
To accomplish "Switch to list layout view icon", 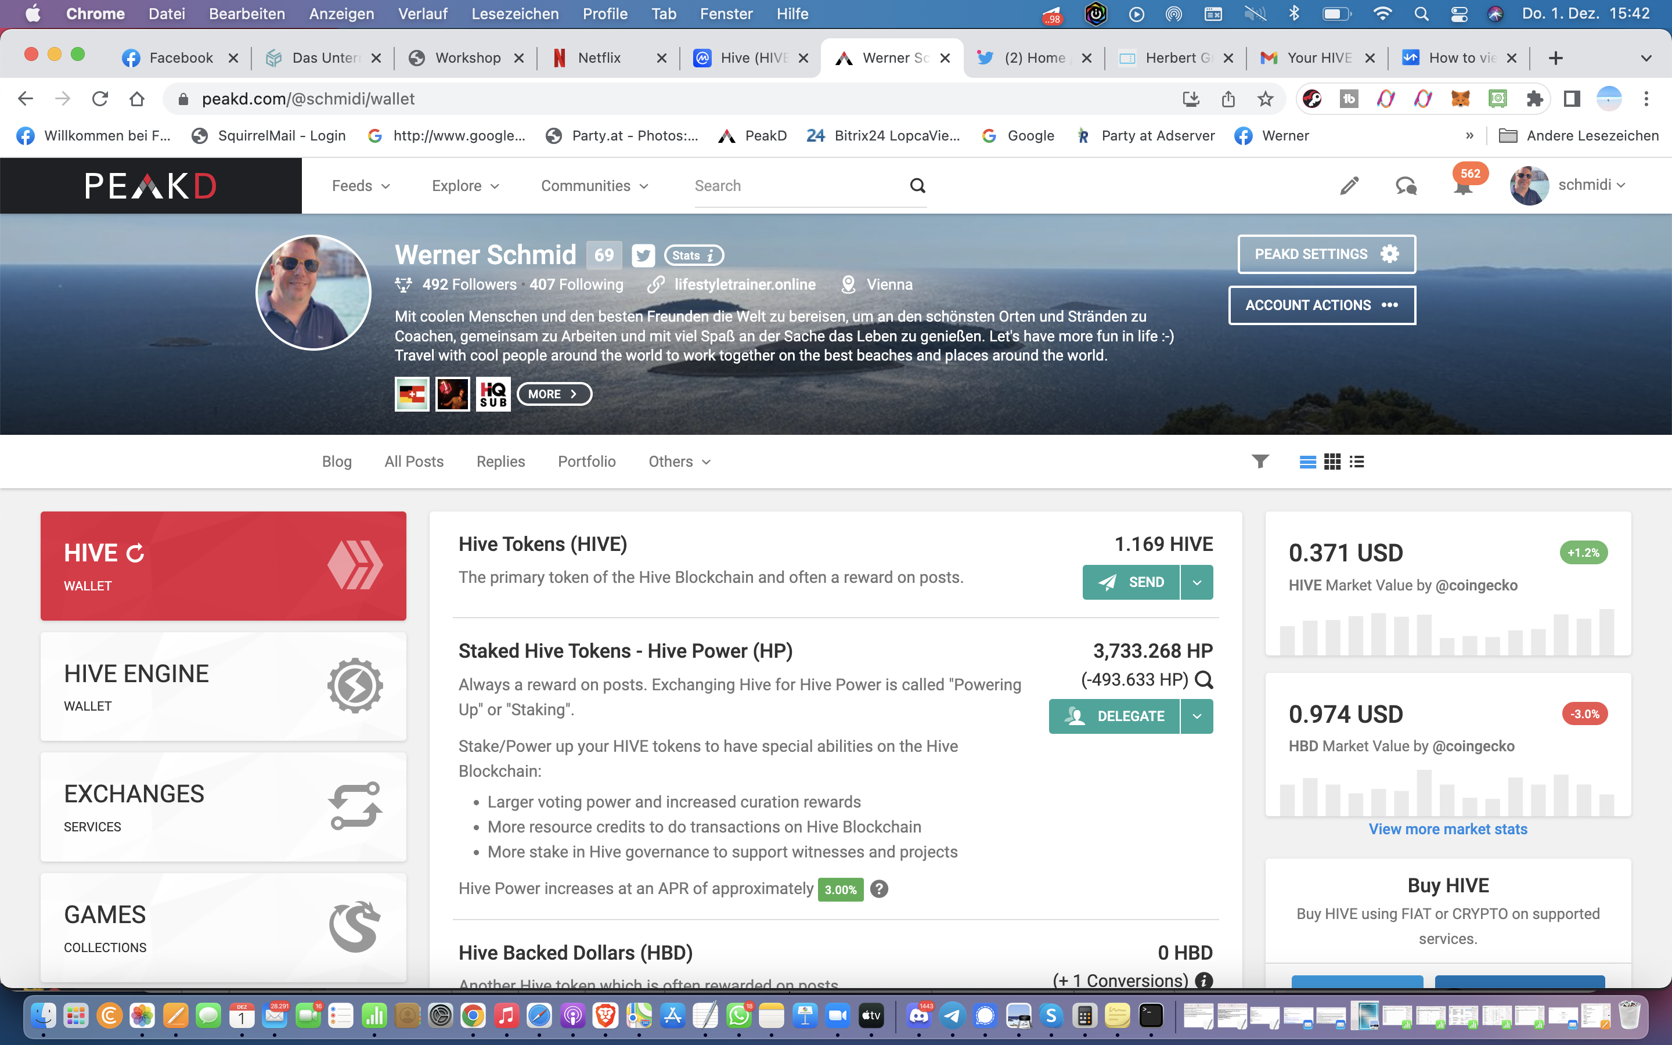I will [1307, 462].
